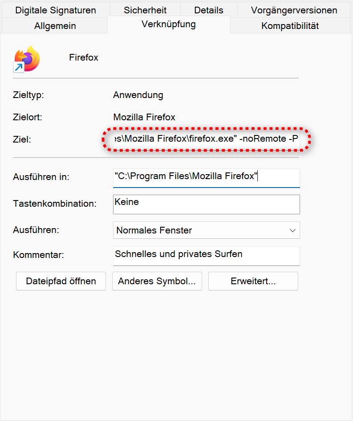Go to the Details tab
Image resolution: width=353 pixels, height=421 pixels.
click(208, 10)
